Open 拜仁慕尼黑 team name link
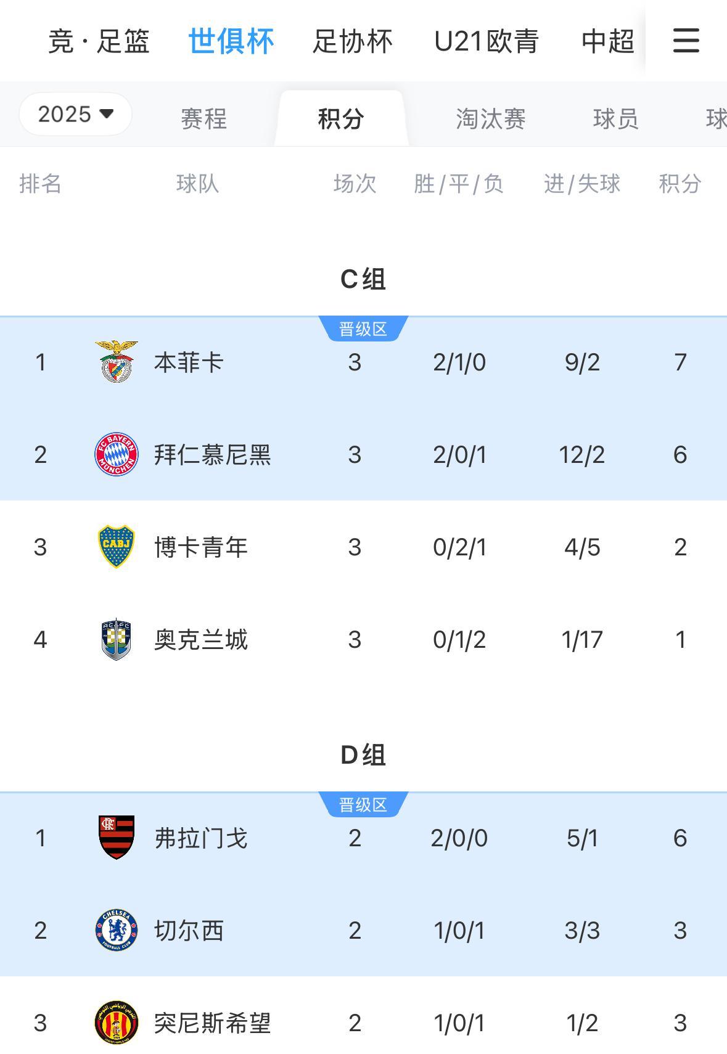 coord(213,455)
